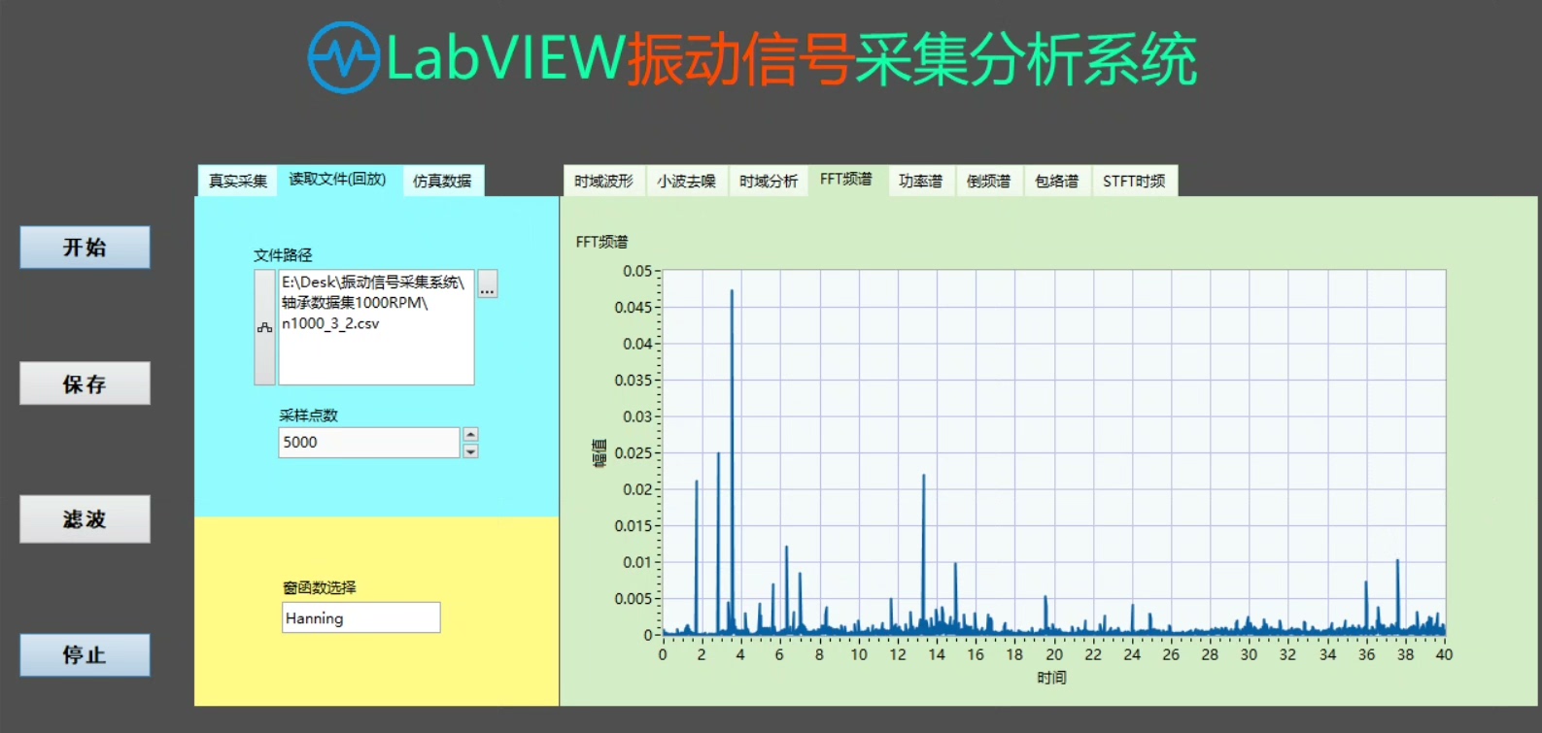Open the 小波去噪 tab

pyautogui.click(x=686, y=181)
